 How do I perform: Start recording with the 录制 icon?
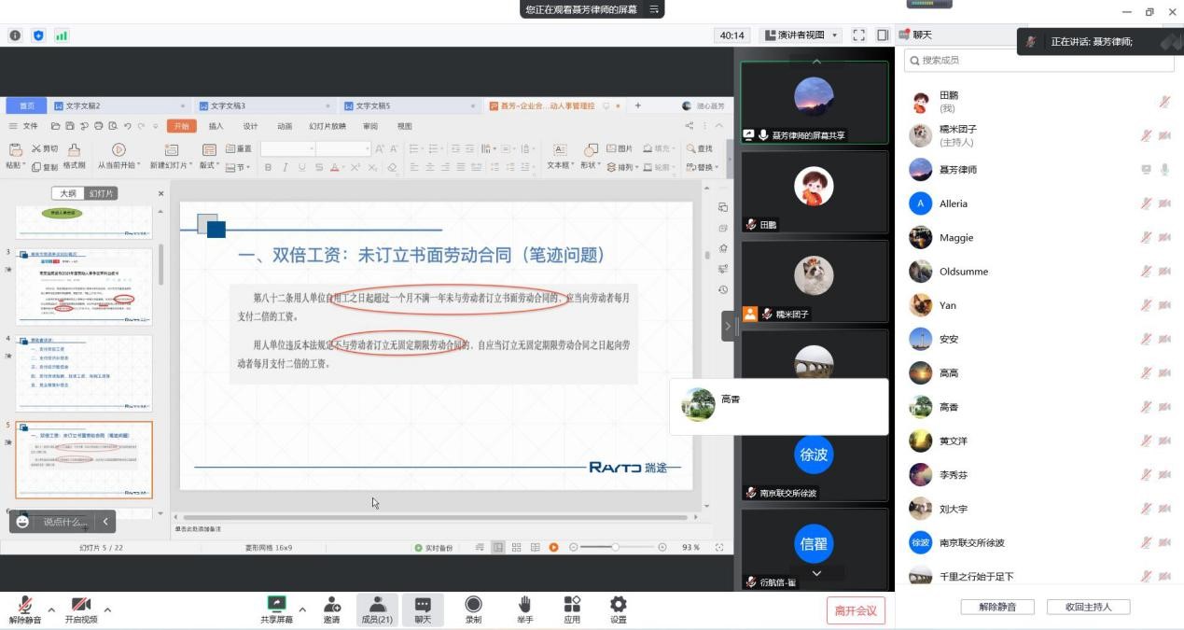pos(474,605)
